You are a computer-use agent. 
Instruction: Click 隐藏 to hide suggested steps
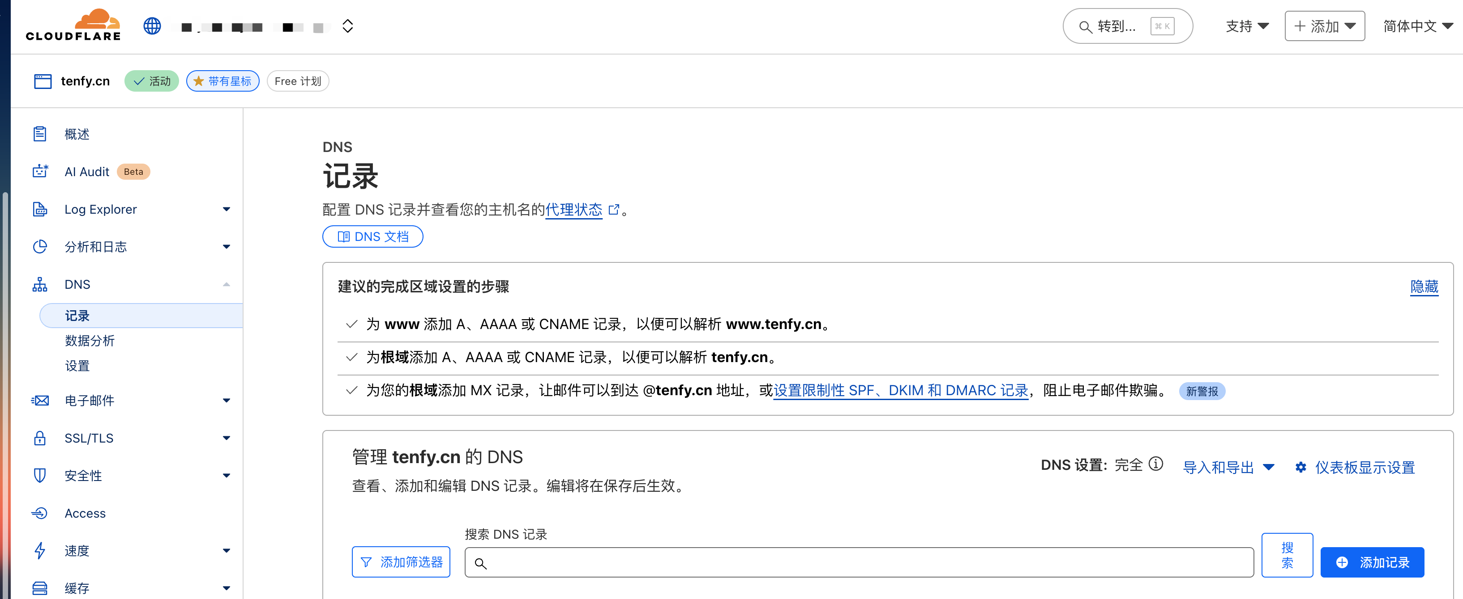1424,287
